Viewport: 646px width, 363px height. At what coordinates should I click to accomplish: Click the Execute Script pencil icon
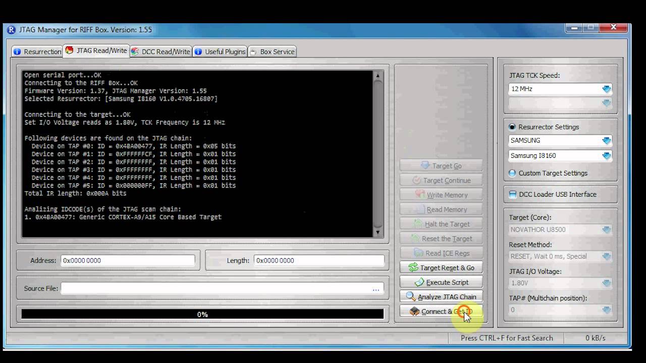click(x=419, y=282)
